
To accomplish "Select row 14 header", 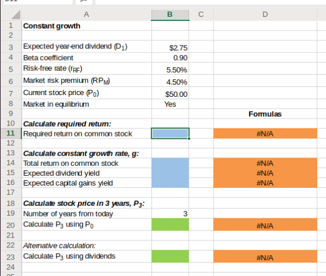I will pyautogui.click(x=11, y=163).
